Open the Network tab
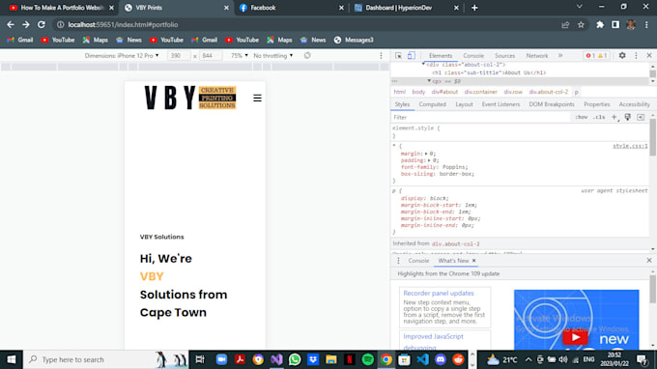This screenshot has width=657, height=369. coord(537,56)
